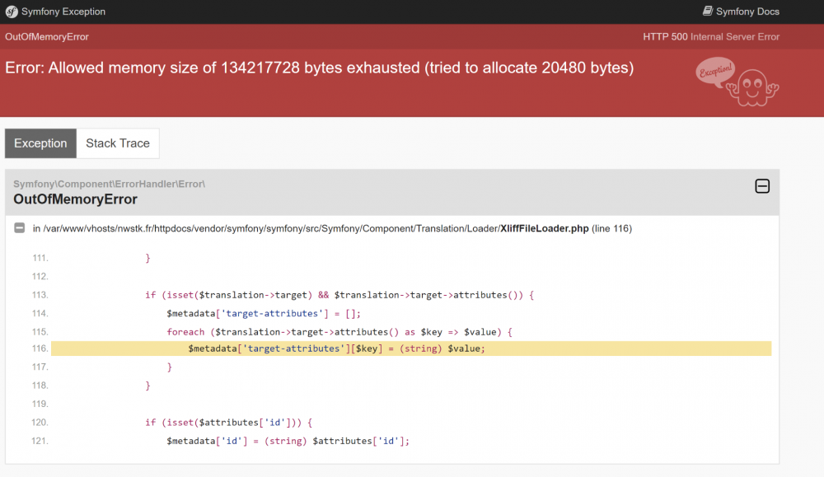Click the error message heading text

coord(320,68)
